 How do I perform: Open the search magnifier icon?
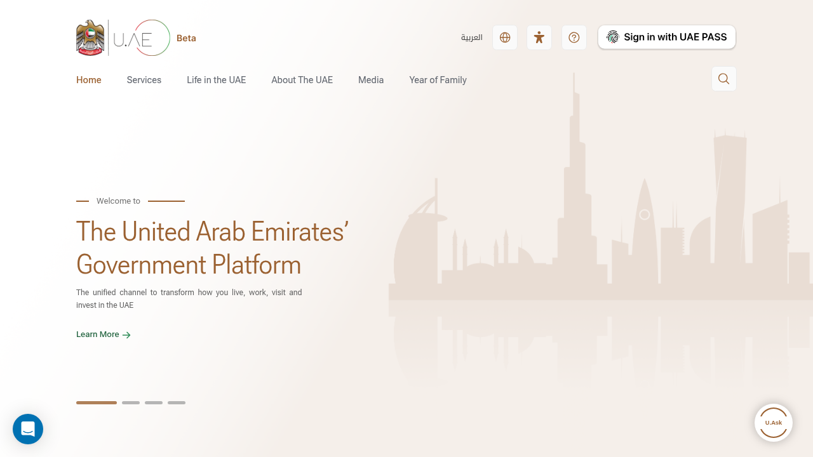pos(723,79)
